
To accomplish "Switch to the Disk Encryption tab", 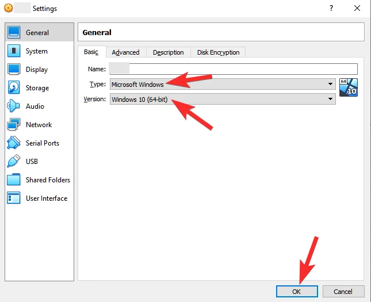I will tap(218, 52).
